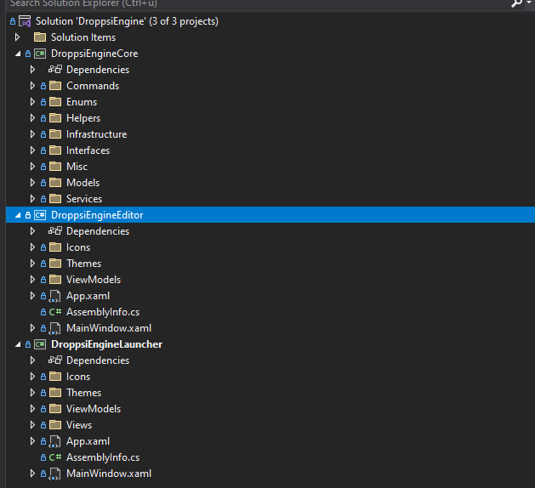535x488 pixels.
Task: Click the Icons folder icon in DroppsiEngineEditor
Action: [x=55, y=247]
